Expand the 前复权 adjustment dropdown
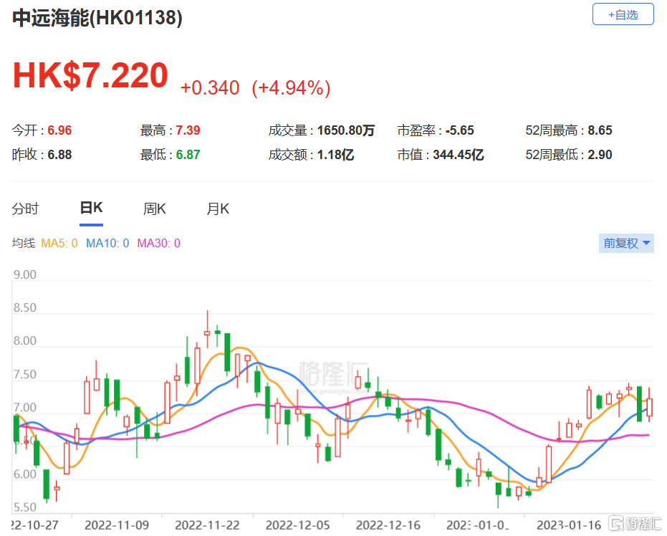The image size is (667, 536). point(626,244)
